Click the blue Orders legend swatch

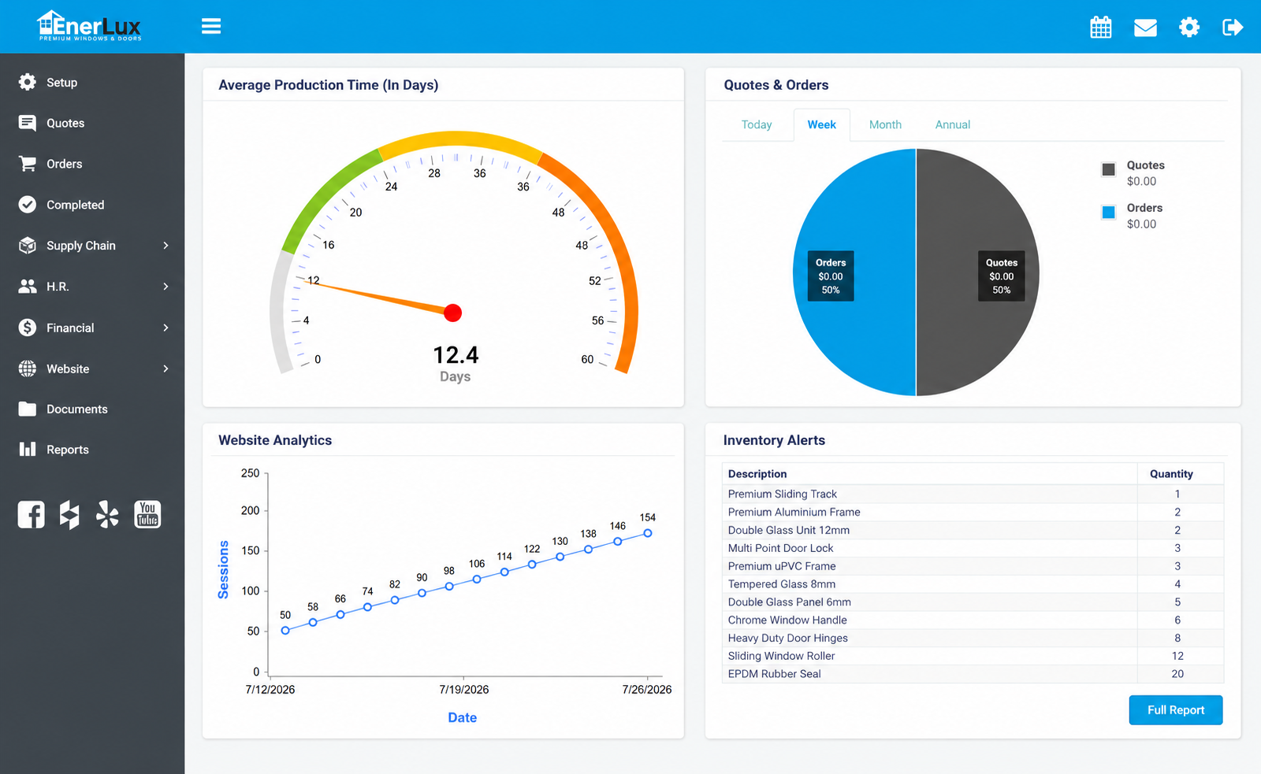click(x=1108, y=212)
